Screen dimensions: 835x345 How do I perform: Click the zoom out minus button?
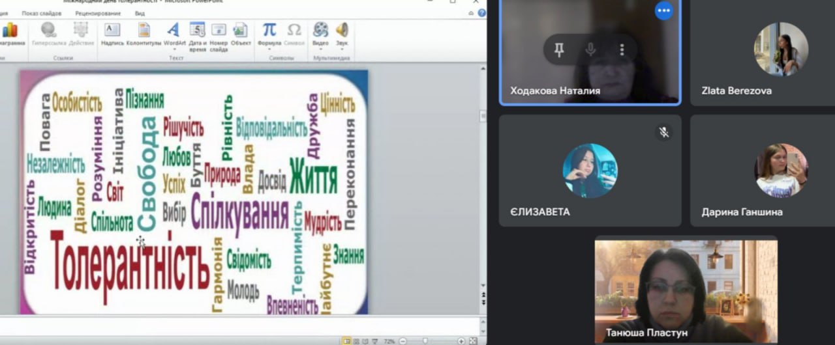coord(402,340)
